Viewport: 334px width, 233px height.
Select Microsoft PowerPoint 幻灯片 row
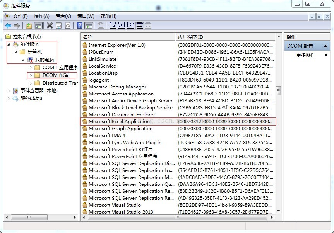tap(178, 149)
